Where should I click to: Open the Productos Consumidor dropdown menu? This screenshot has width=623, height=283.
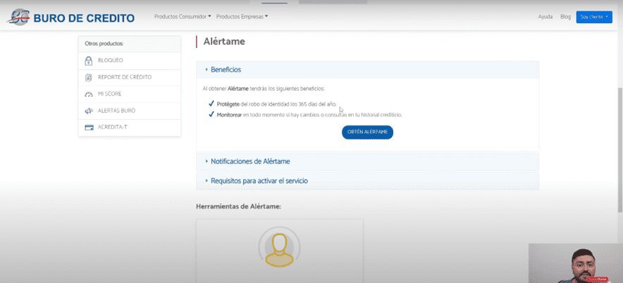point(183,16)
